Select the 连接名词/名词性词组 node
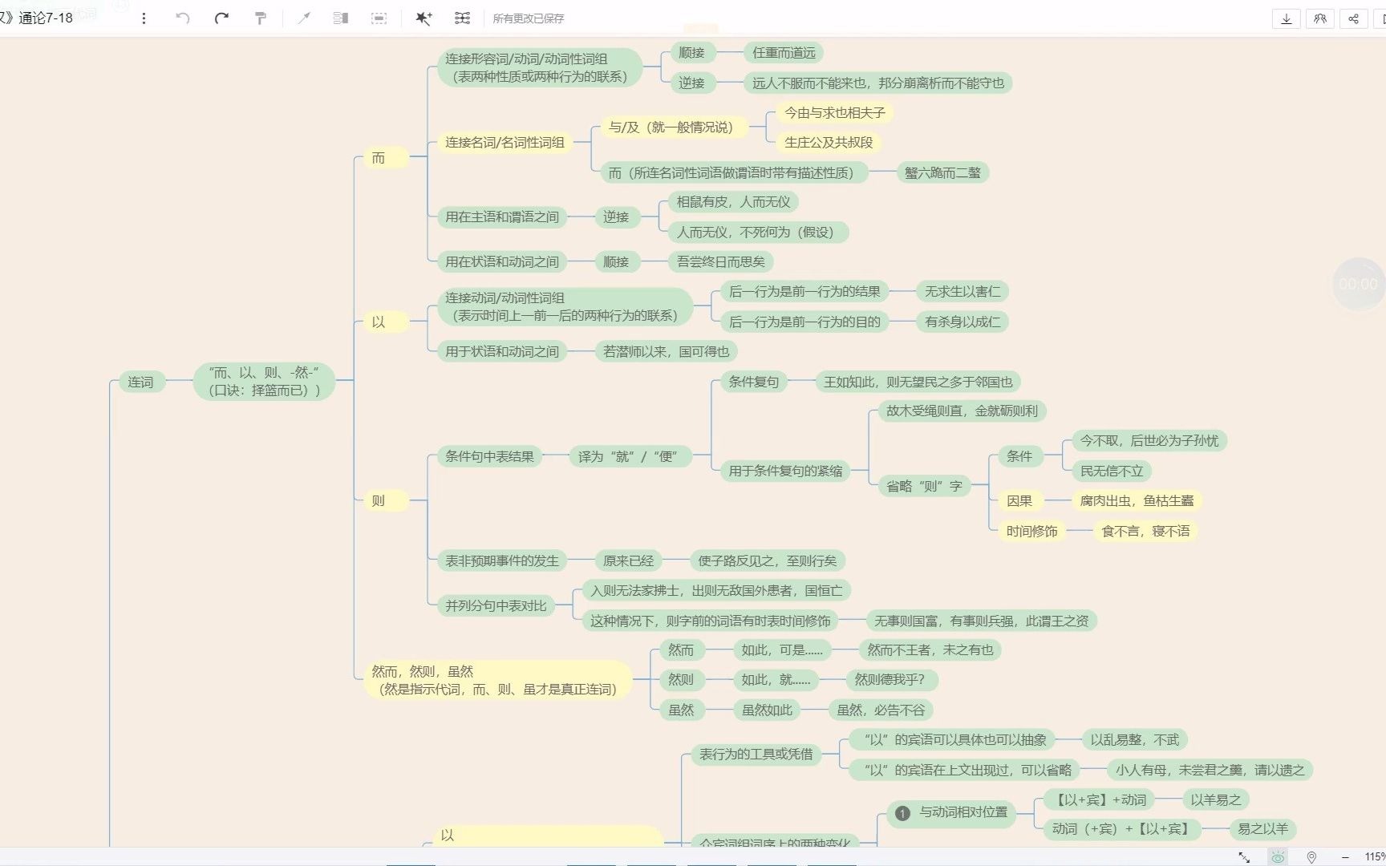This screenshot has width=1386, height=866. click(x=505, y=143)
